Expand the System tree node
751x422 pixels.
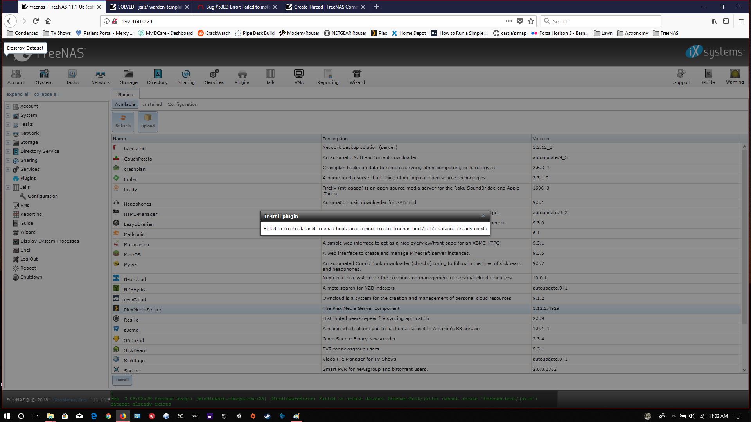(8, 115)
